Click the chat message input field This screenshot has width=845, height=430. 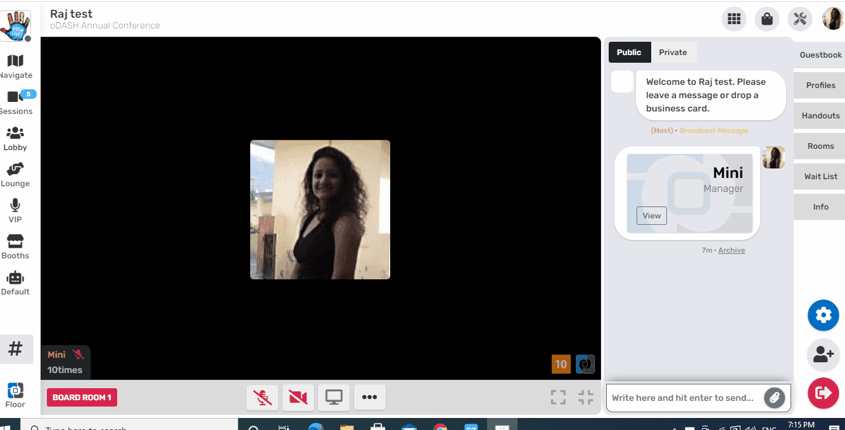click(684, 398)
